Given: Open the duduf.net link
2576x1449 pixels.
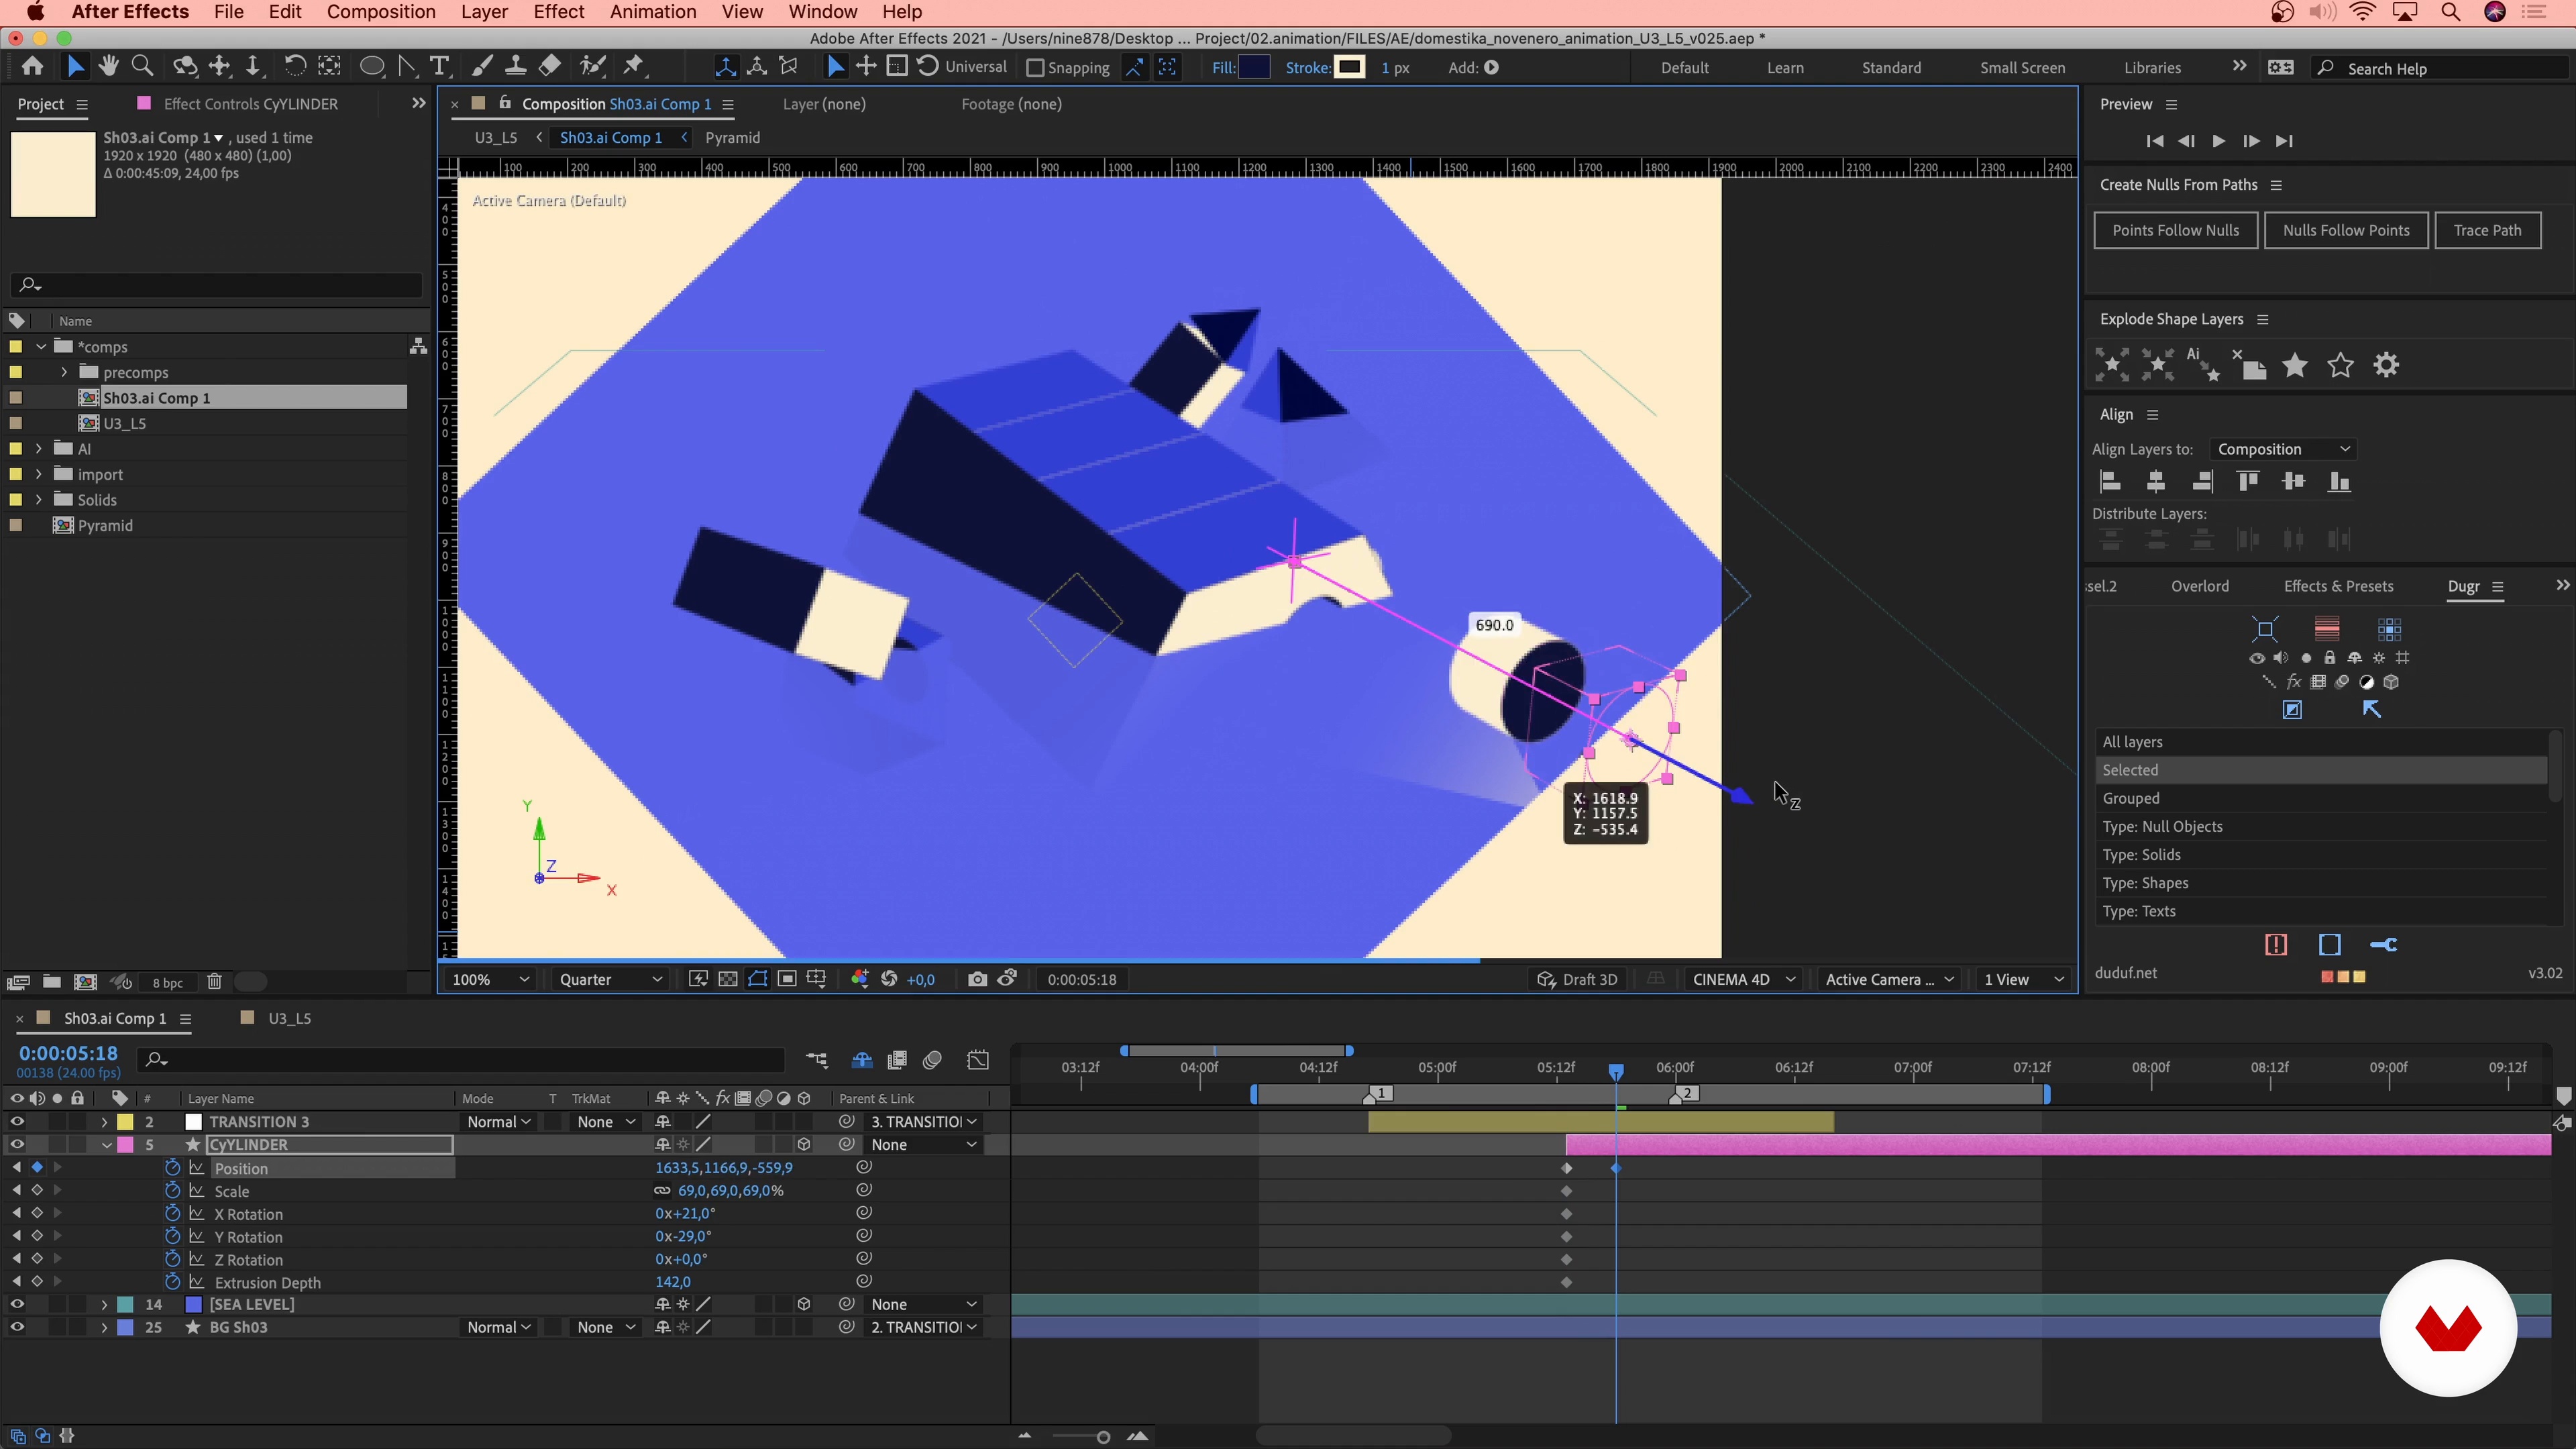Looking at the screenshot, I should (2125, 973).
